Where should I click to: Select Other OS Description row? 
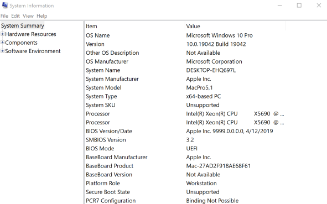(x=112, y=53)
